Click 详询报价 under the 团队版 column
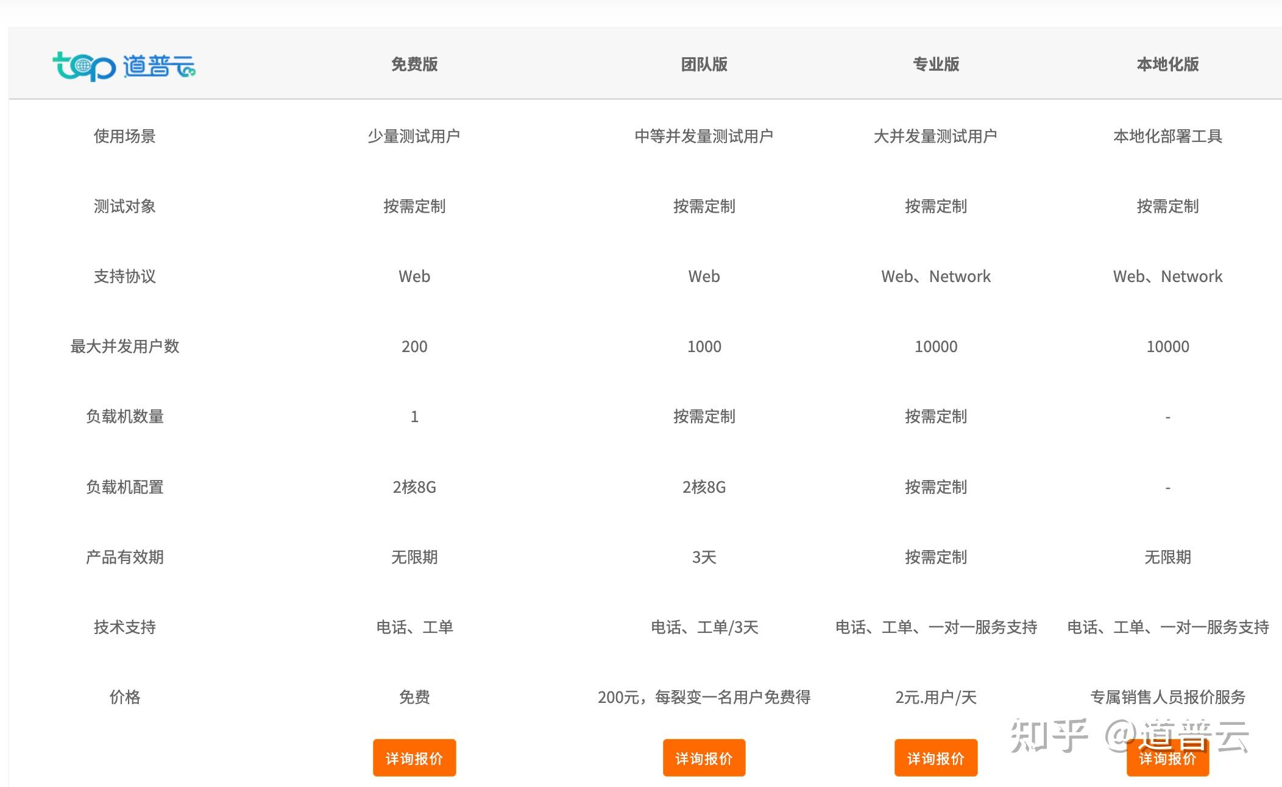Screen dimensions: 1282x787 (x=704, y=757)
